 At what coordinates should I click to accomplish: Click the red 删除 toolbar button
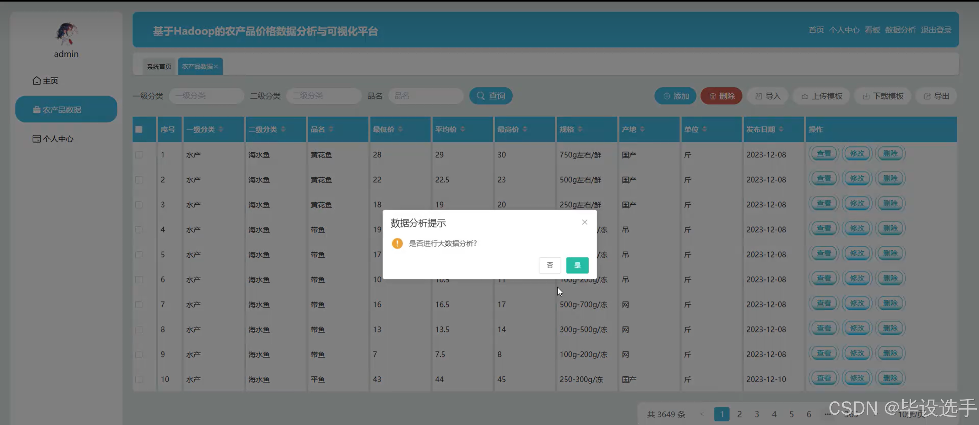[x=721, y=96]
